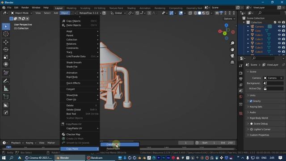This screenshot has height=161, width=286.
Task: Click the Camera field in Scene panel
Action: [x=273, y=78]
